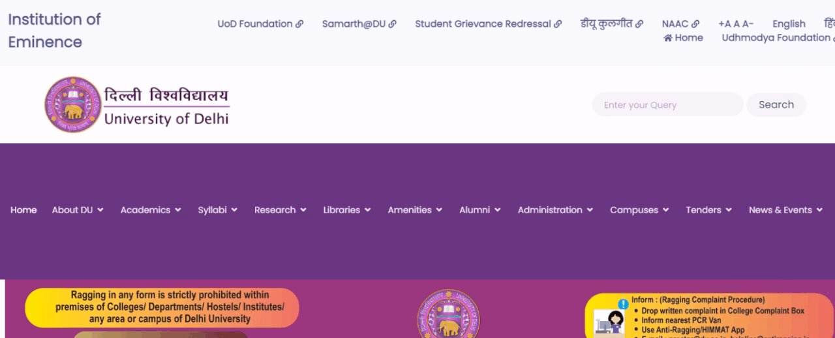Click the DU emblem in the banner

point(448,314)
